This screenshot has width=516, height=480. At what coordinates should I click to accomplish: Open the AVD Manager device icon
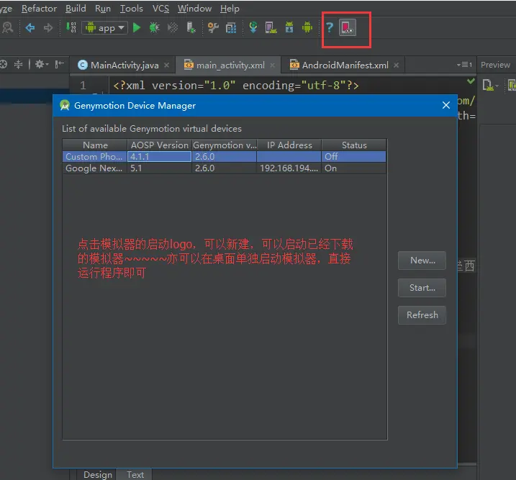coord(271,27)
